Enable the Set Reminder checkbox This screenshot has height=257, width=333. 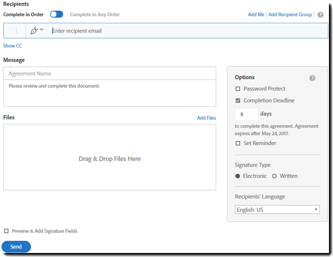point(238,143)
